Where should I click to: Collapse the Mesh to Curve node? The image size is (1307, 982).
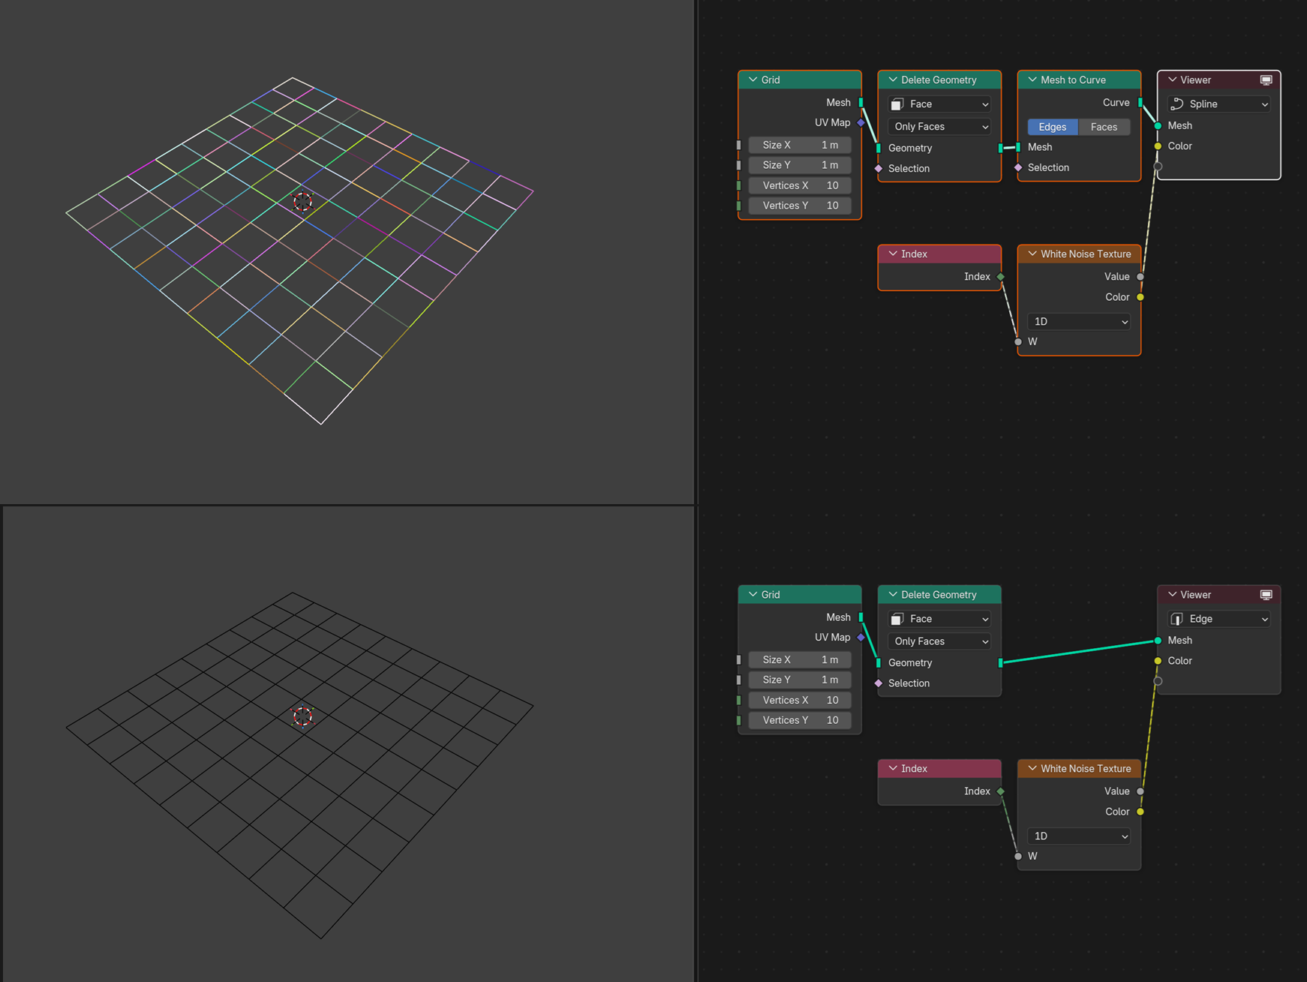[1032, 80]
